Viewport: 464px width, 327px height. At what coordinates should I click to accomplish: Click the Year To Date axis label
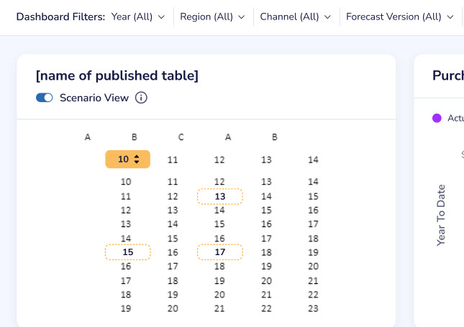441,216
